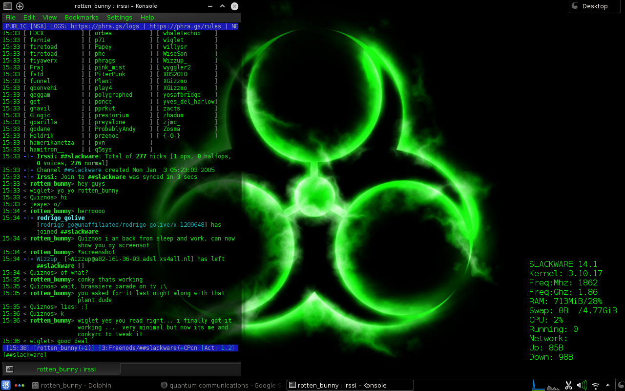Click the activities dots icon in panel
The height and width of the screenshot is (391, 625).
coord(20,385)
